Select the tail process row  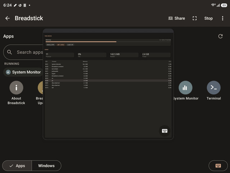pyautogui.click(x=108, y=88)
